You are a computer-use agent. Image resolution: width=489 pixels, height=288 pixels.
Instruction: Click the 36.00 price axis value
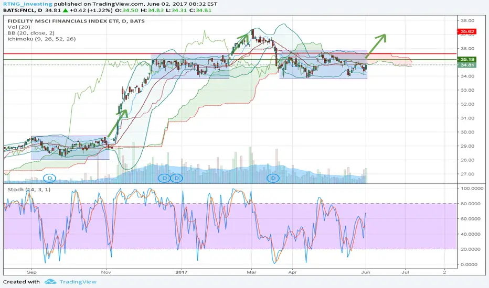tap(467, 49)
